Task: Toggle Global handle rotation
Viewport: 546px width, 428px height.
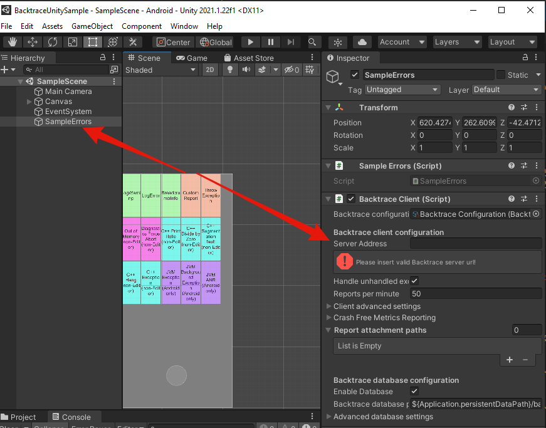Action: [x=216, y=42]
